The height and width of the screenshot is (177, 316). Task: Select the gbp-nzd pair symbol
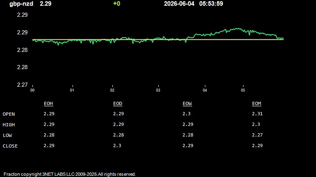point(21,4)
